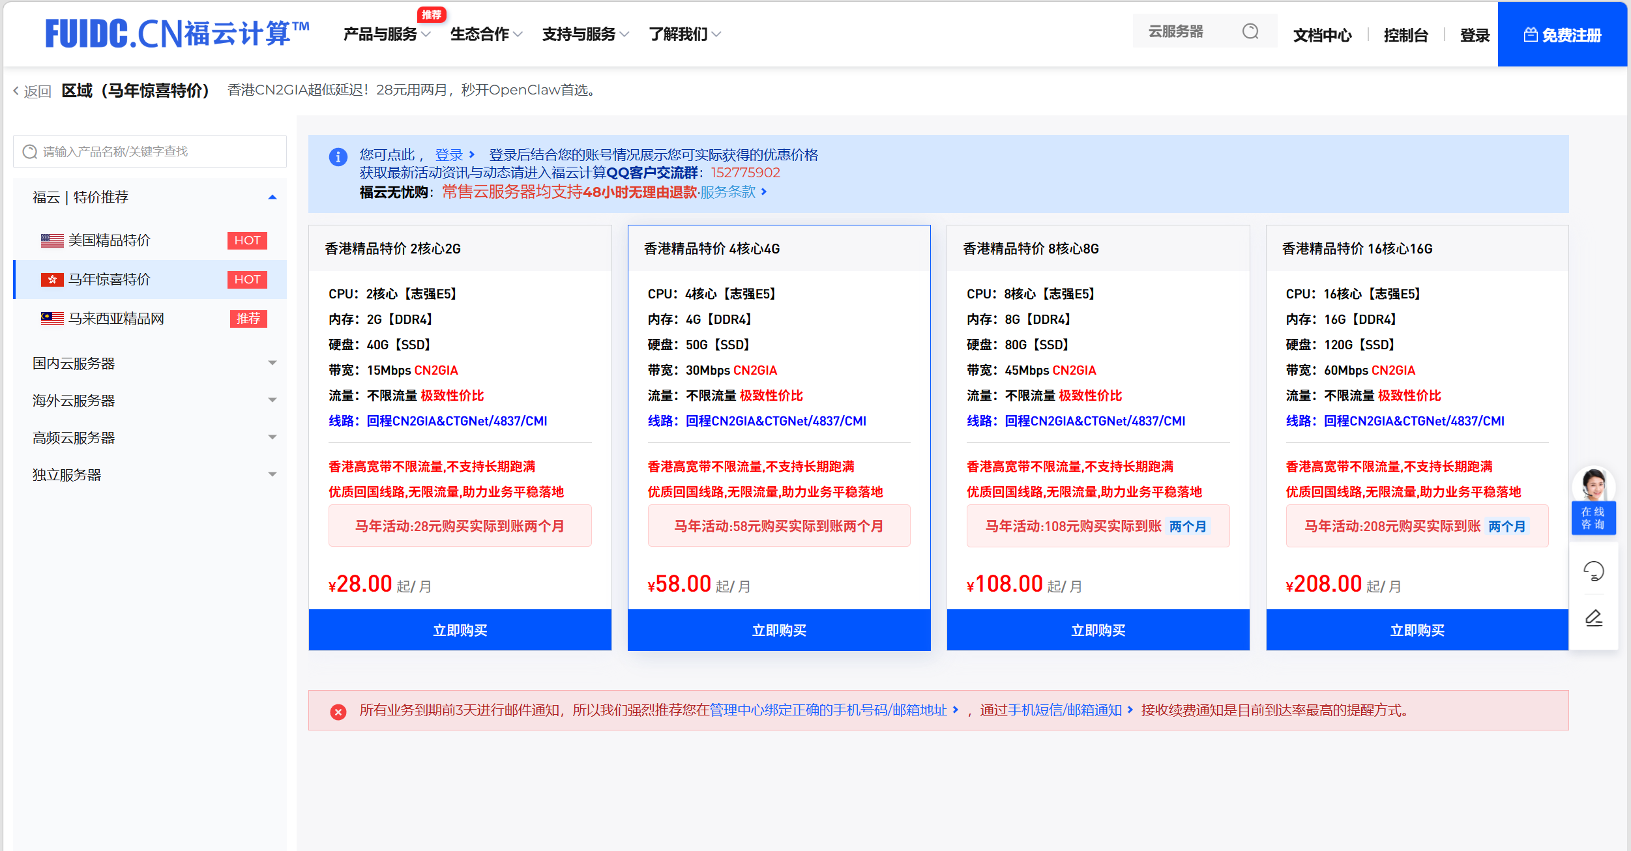Click the 免费注册 button
This screenshot has width=1631, height=851.
point(1562,35)
